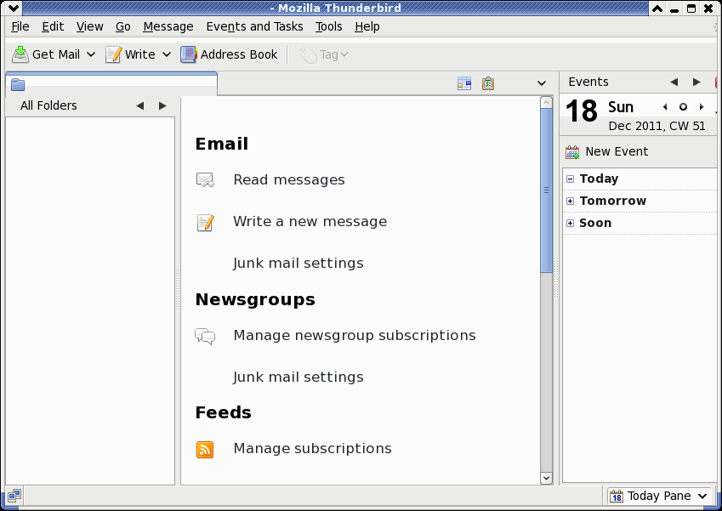Viewport: 722px width, 511px height.
Task: Open the Message menu
Action: [x=168, y=26]
